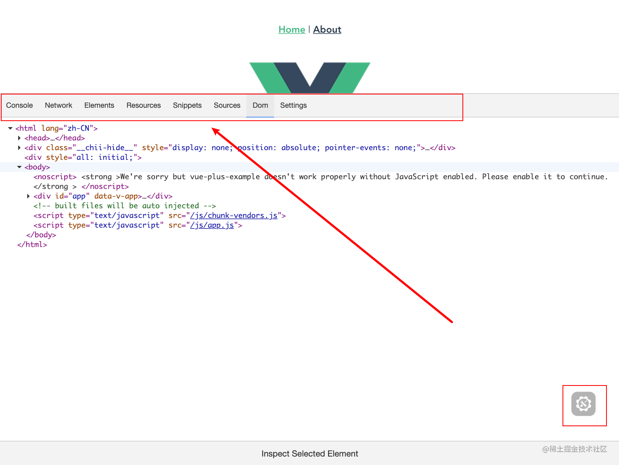Switch to the Console tab
The width and height of the screenshot is (619, 465).
click(x=19, y=105)
